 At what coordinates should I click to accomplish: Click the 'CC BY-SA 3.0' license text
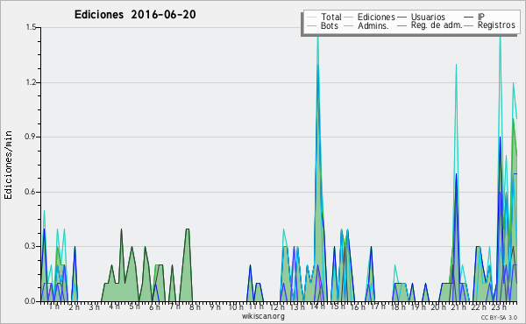tap(499, 317)
